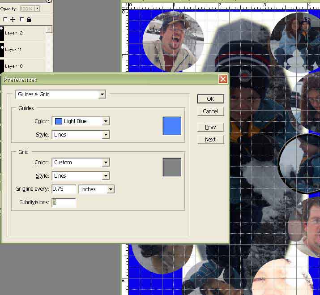
Task: Go to Next preferences page
Action: point(210,139)
